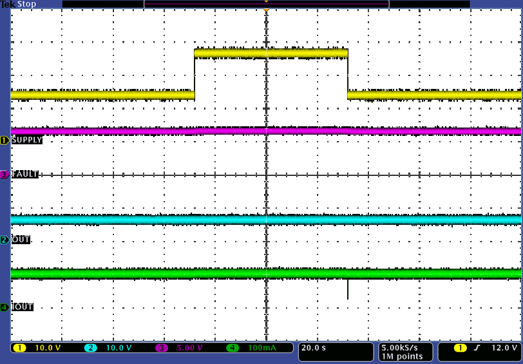
Task: Click channel 2 scale value 10.0 V
Action: [119, 348]
